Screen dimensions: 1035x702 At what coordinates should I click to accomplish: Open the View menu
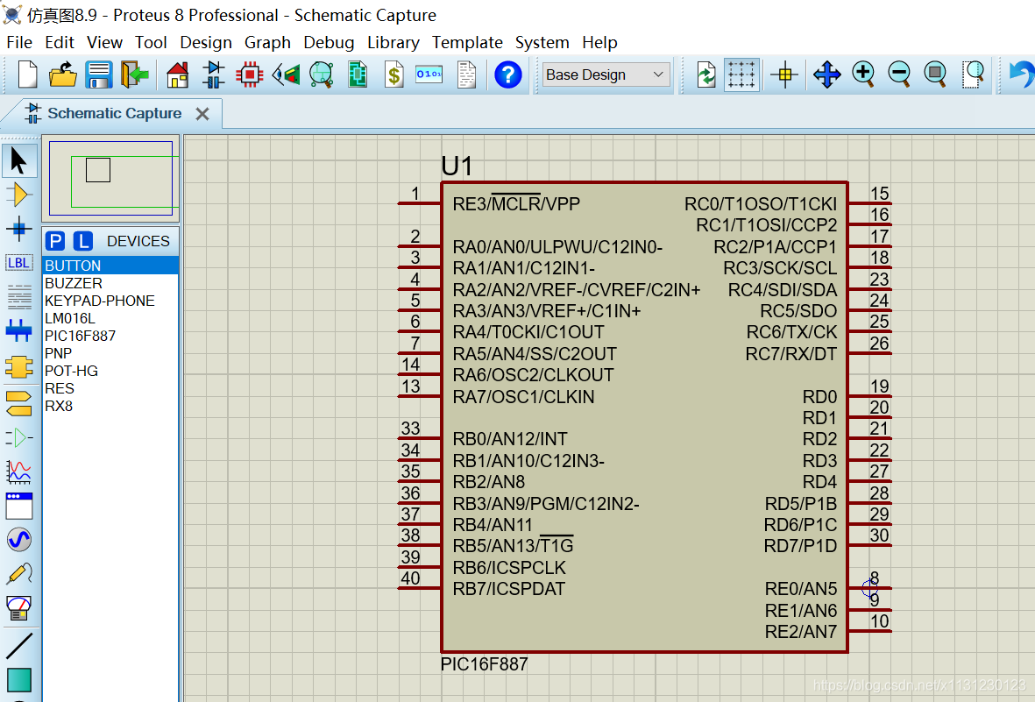coord(104,42)
